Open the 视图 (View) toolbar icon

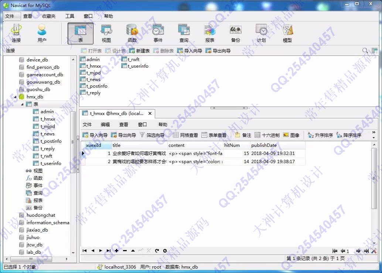pos(106,33)
